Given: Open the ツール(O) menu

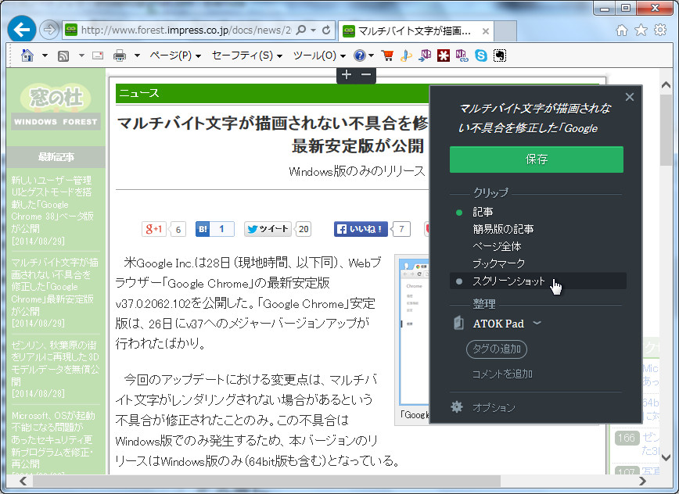Looking at the screenshot, I should click(315, 55).
